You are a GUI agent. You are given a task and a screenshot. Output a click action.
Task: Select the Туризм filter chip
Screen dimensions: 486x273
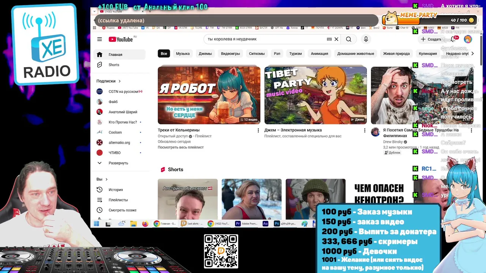click(295, 53)
